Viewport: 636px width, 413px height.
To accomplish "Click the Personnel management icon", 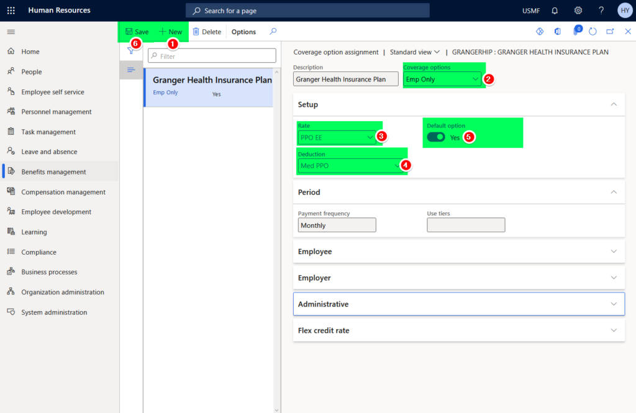I will click(11, 112).
